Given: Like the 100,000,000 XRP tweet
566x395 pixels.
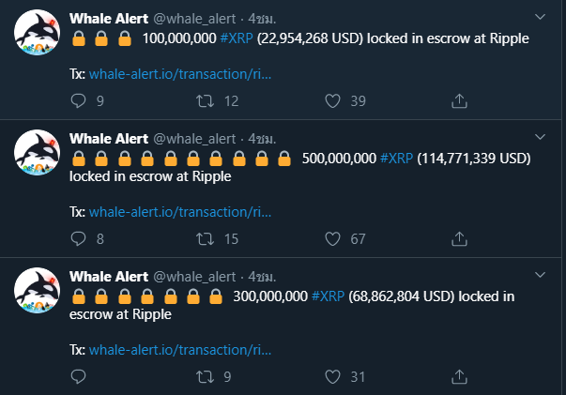Looking at the screenshot, I should (x=332, y=100).
